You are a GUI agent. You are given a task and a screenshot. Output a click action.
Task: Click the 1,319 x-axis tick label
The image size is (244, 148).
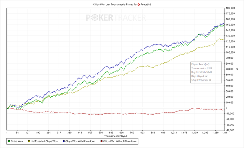pyautogui.click(x=224, y=133)
